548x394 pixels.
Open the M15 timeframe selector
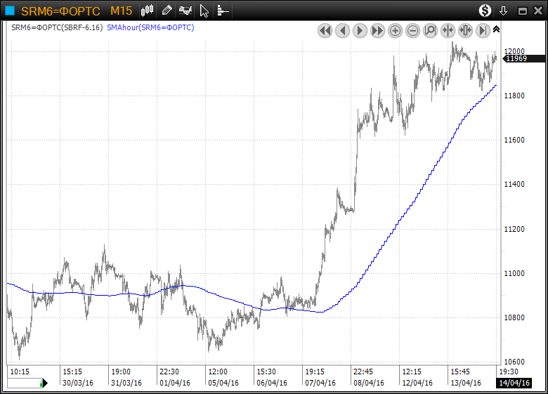coord(121,11)
